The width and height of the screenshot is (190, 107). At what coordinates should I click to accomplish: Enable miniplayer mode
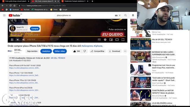[111, 40]
